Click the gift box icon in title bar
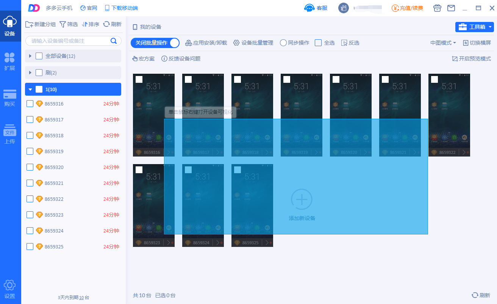Image resolution: width=497 pixels, height=304 pixels. 437,8
